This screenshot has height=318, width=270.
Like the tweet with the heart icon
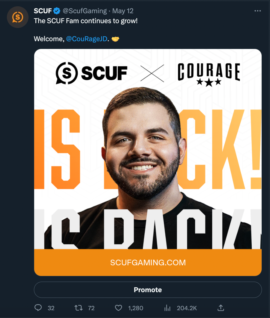118,308
